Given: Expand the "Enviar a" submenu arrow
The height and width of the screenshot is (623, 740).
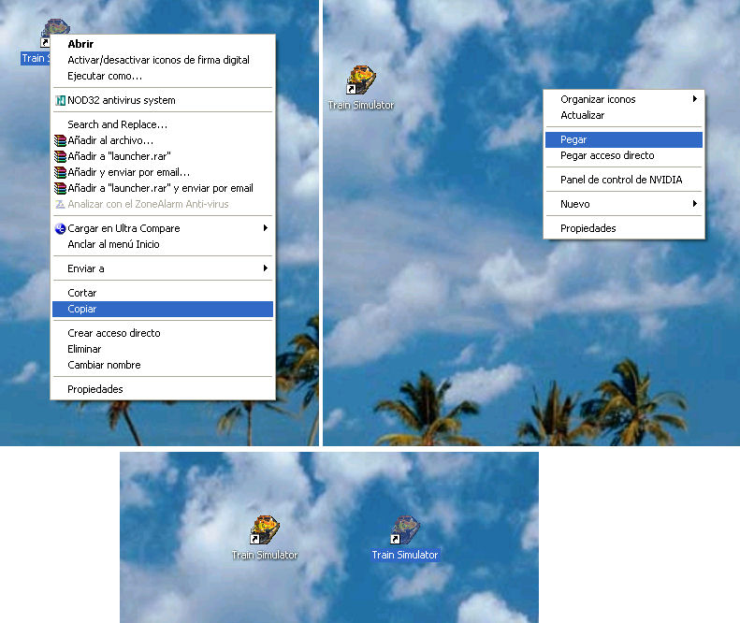Looking at the screenshot, I should click(x=266, y=268).
